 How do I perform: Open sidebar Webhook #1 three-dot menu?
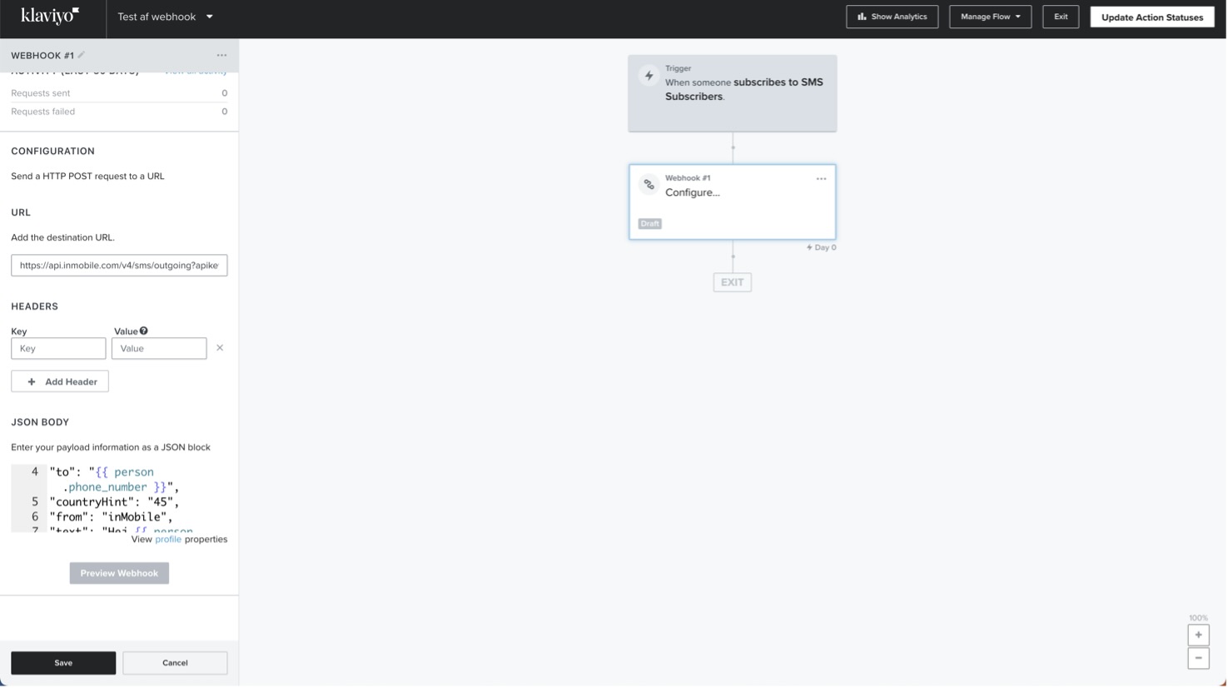221,55
